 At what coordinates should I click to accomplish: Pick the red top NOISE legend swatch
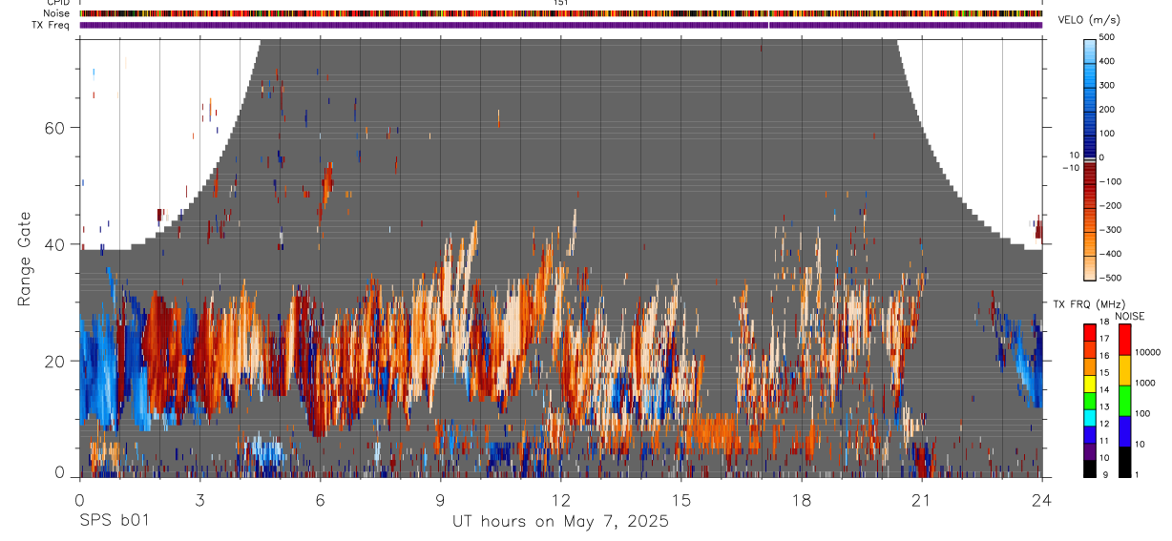point(1124,340)
